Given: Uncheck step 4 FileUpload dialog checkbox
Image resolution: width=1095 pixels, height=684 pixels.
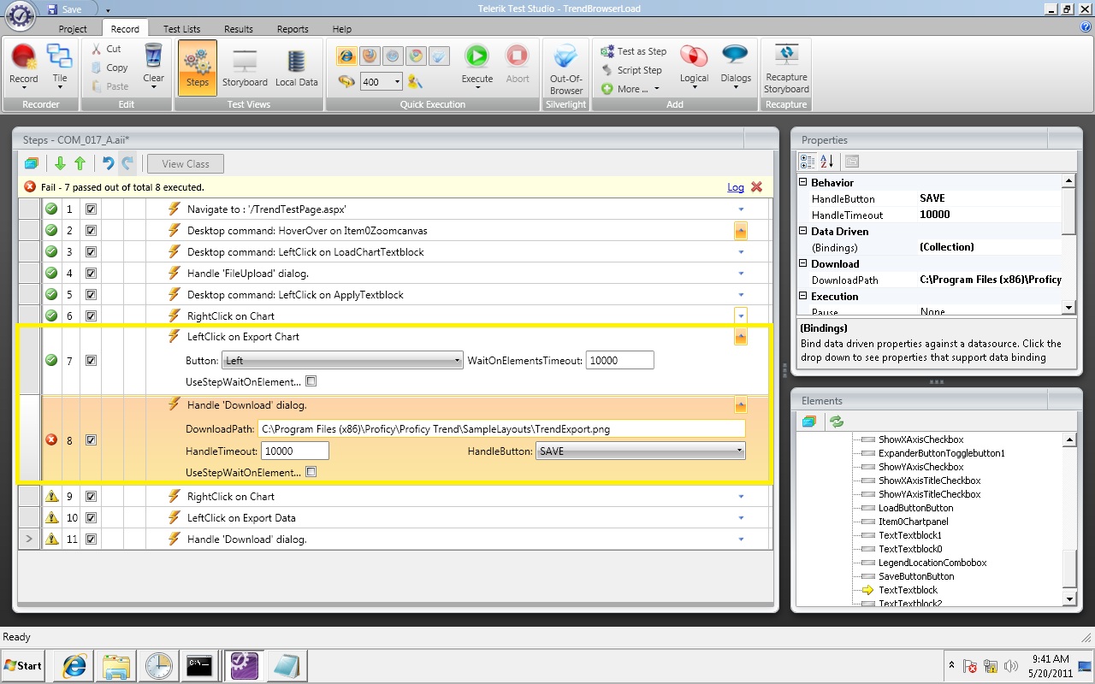Looking at the screenshot, I should point(91,273).
